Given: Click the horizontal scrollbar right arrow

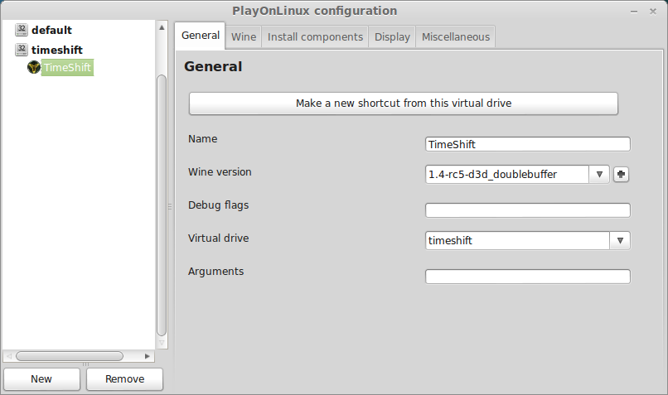Looking at the screenshot, I should tap(148, 356).
